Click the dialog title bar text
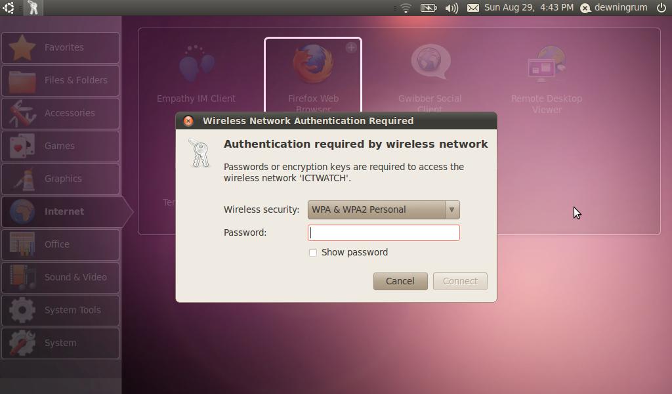The image size is (672, 394). coord(308,121)
